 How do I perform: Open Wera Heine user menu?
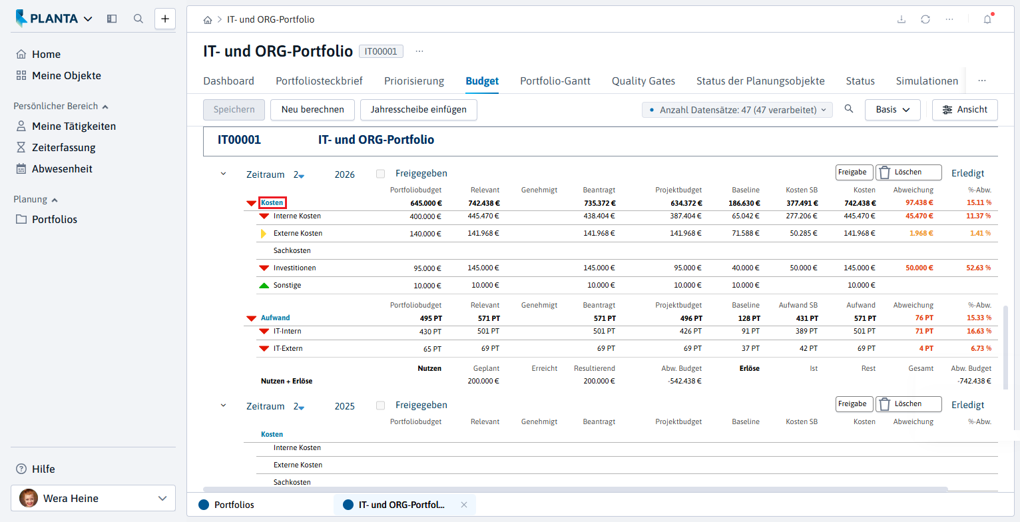93,498
